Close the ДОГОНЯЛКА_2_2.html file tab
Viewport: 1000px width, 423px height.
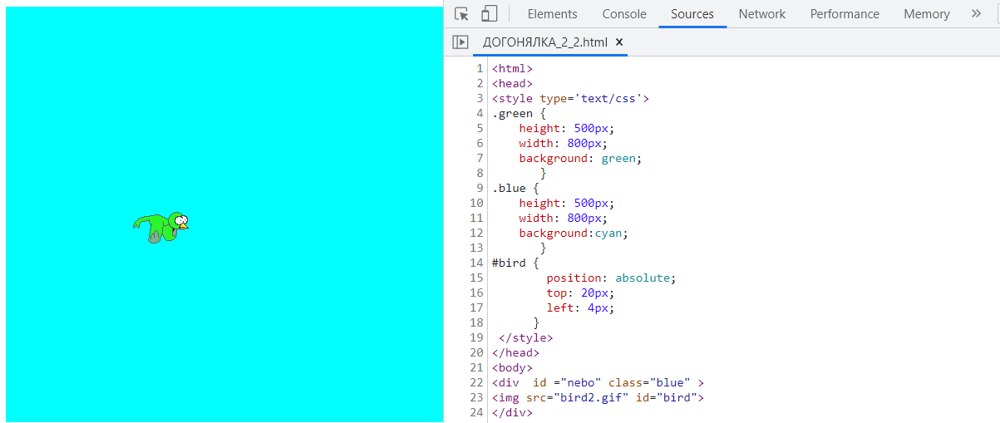(x=619, y=42)
